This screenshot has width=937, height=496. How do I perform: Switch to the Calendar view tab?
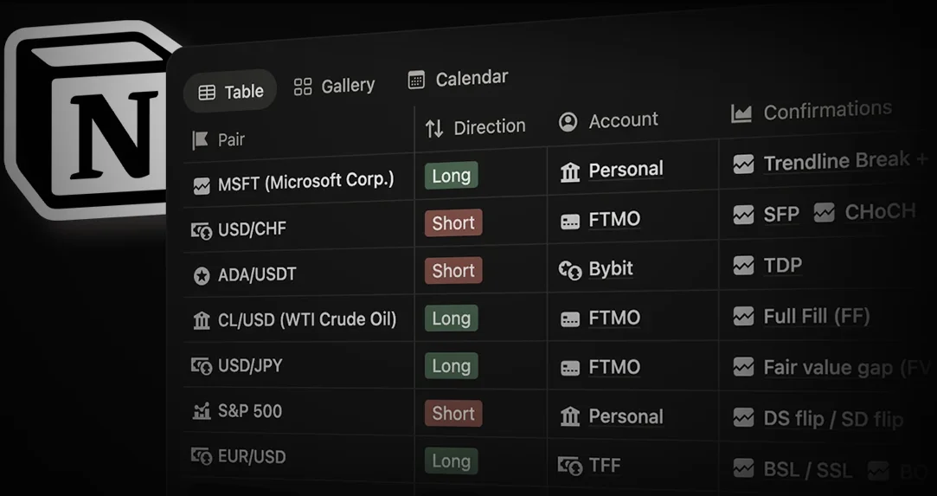459,79
